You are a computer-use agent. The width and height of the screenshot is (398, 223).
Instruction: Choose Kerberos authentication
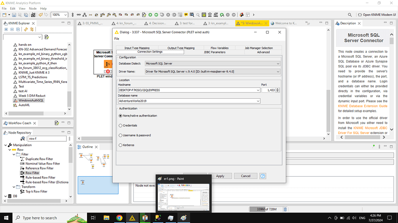tap(121, 145)
